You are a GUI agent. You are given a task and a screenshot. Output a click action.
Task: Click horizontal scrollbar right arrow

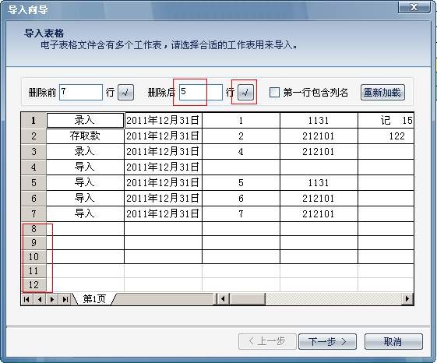(407, 299)
